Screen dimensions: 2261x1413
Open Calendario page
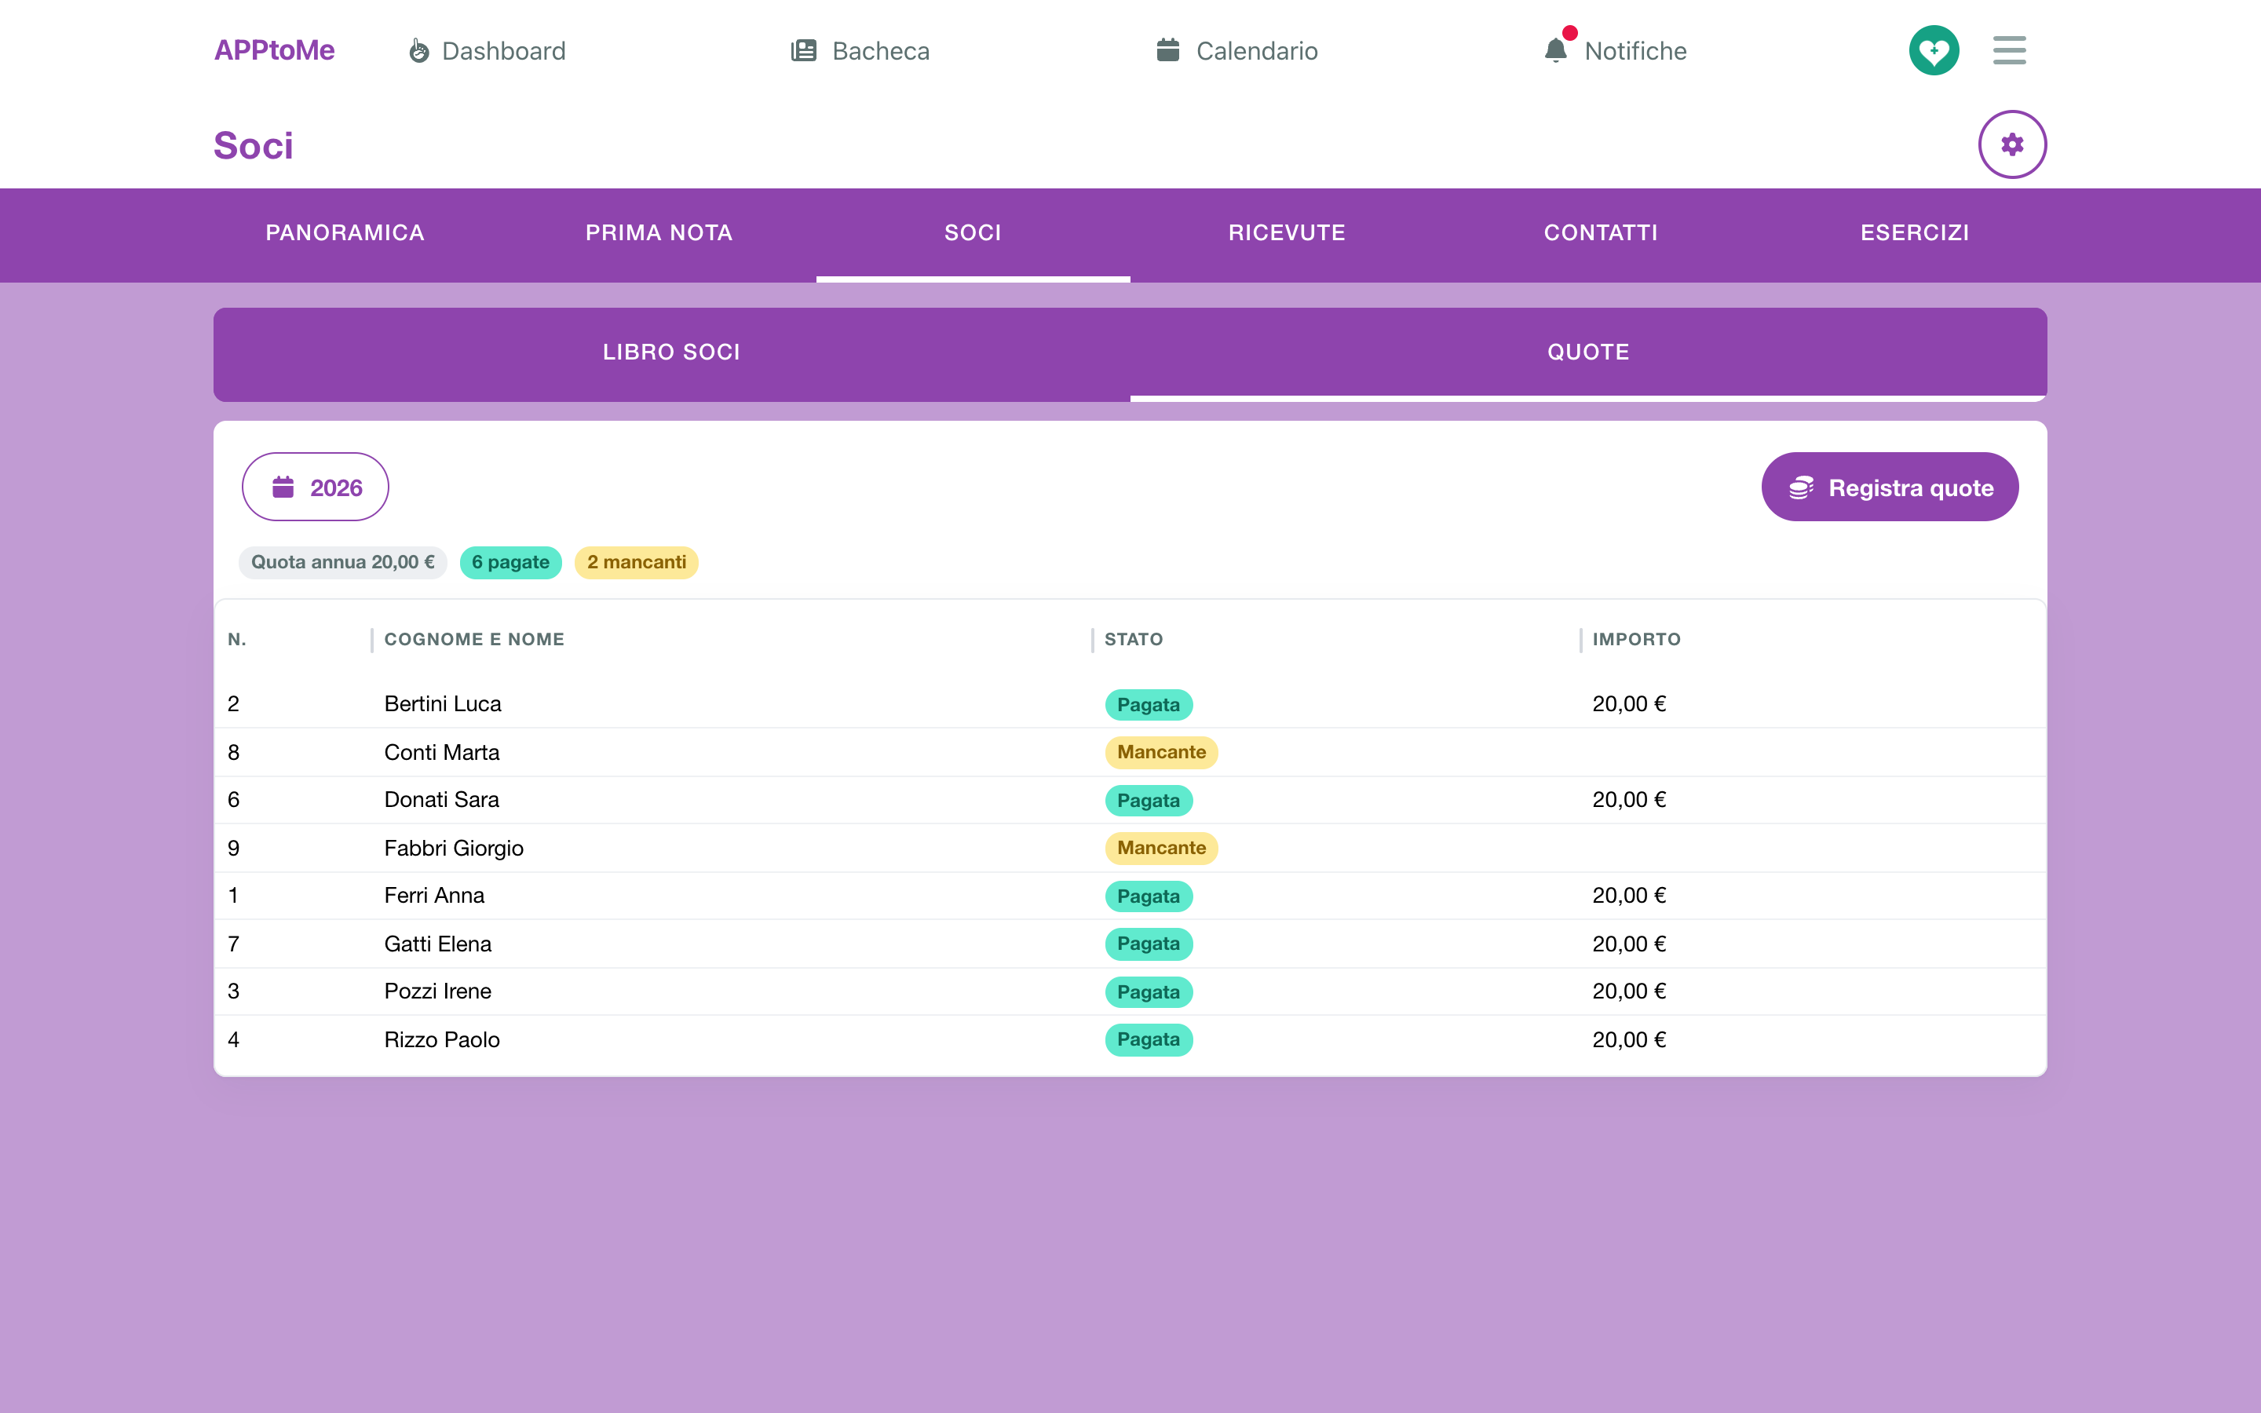pos(1237,50)
